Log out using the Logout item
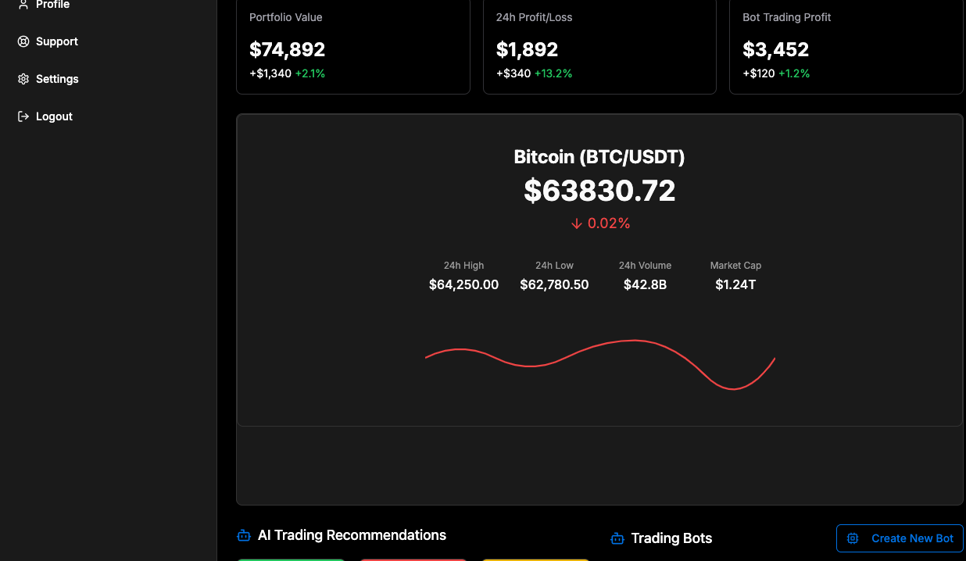 pos(45,116)
